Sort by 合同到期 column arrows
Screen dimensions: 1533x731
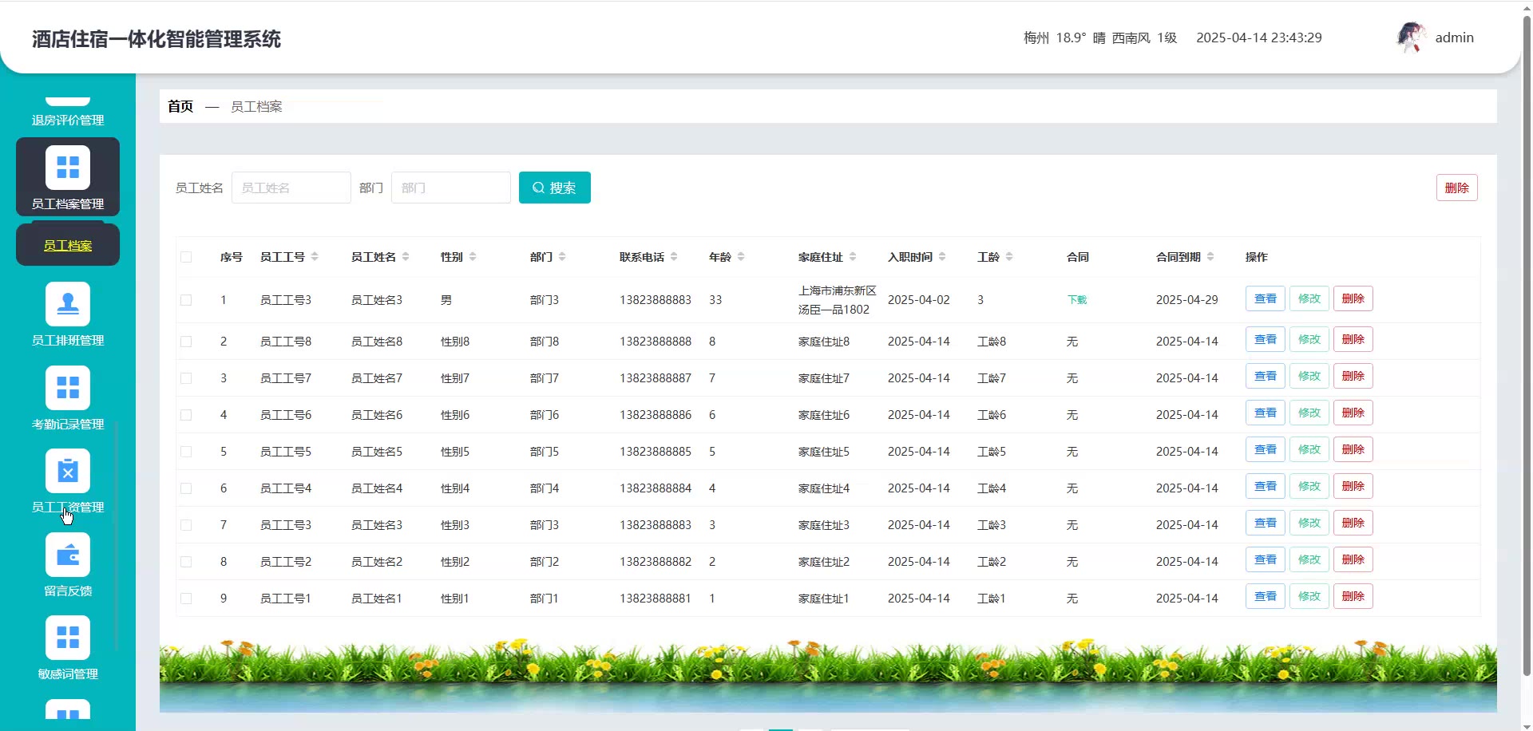pos(1210,257)
